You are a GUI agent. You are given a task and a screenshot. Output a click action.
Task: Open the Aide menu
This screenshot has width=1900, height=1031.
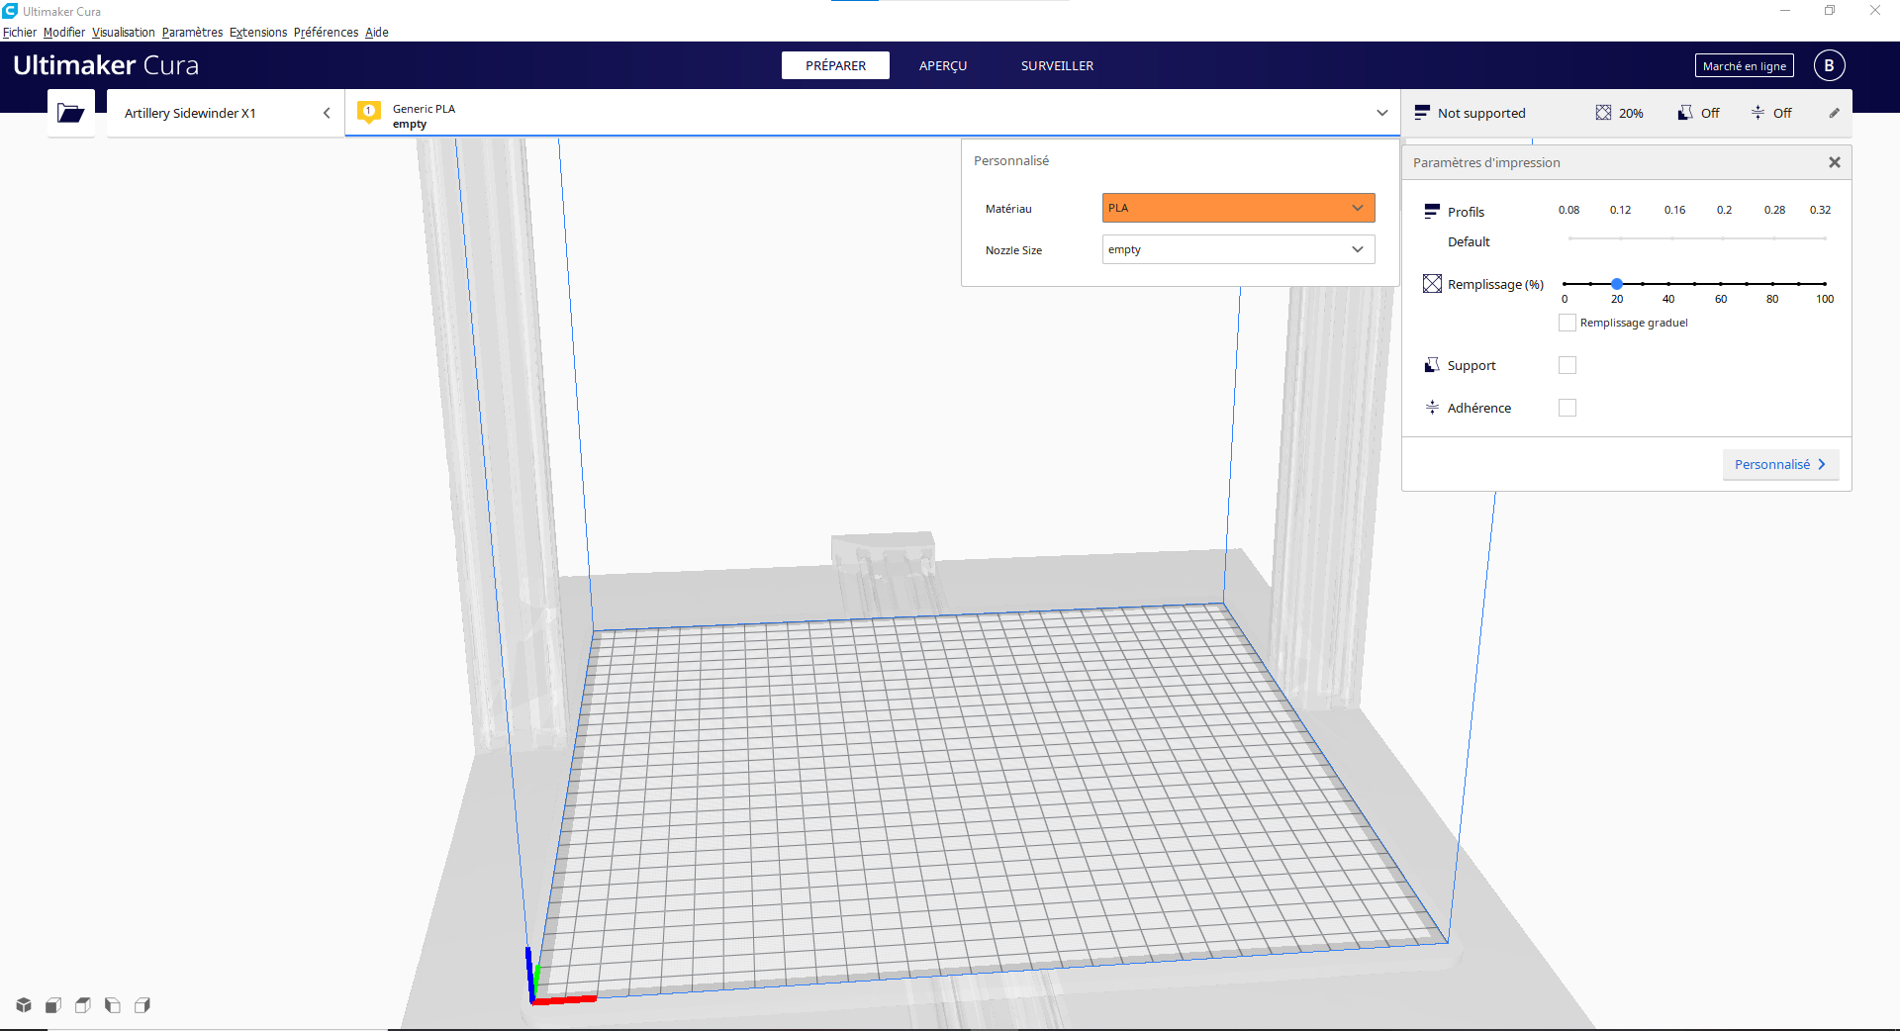376,33
